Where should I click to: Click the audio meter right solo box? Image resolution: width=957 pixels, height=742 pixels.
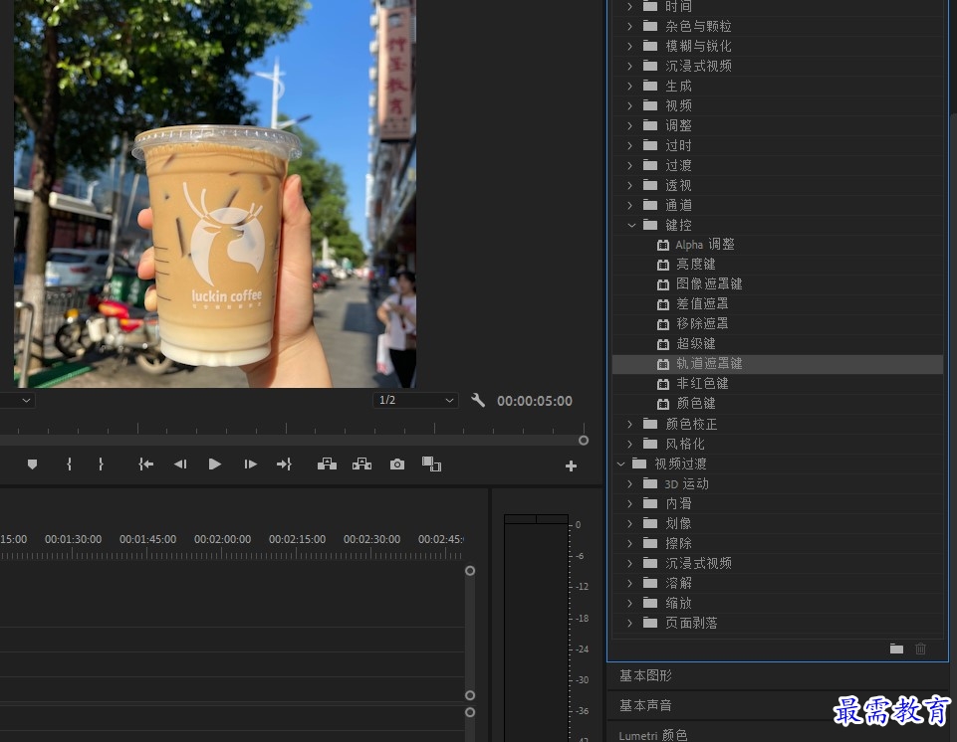[553, 519]
